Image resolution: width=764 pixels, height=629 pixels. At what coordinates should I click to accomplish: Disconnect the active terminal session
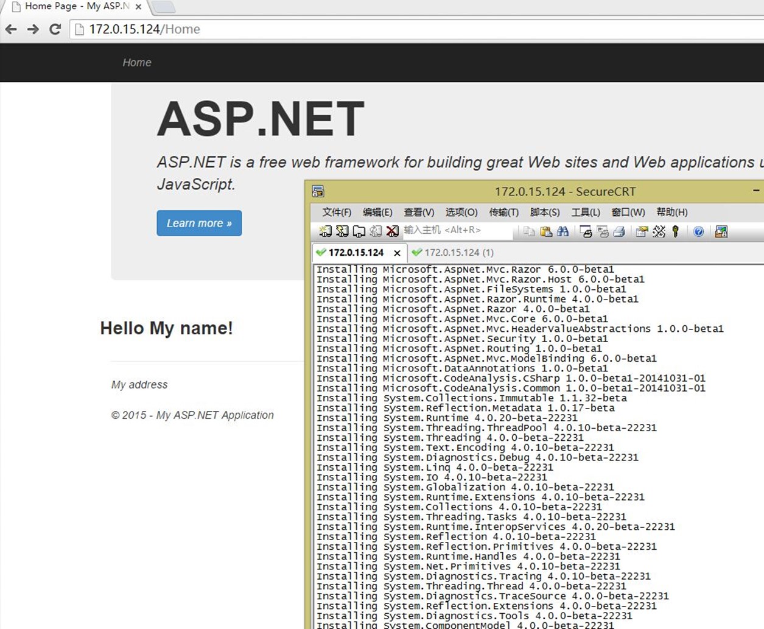(x=391, y=231)
